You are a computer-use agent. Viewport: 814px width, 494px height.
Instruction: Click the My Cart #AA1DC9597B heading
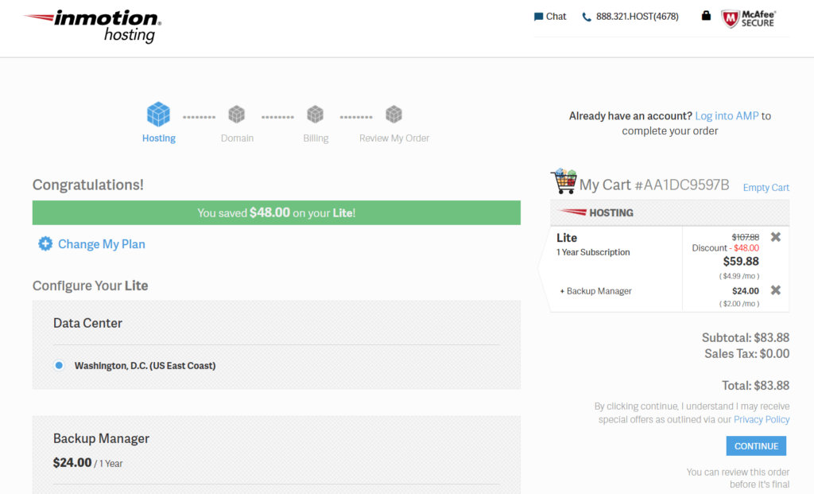pyautogui.click(x=654, y=185)
